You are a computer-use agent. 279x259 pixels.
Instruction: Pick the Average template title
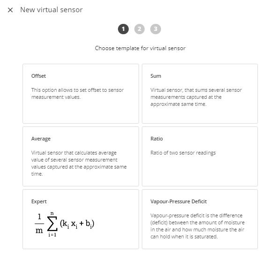pyautogui.click(x=41, y=139)
